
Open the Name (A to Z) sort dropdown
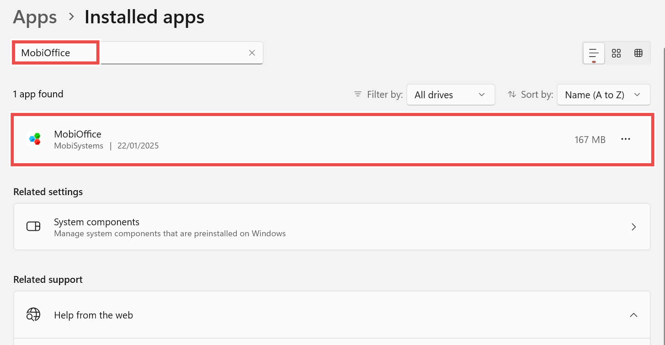(x=603, y=94)
